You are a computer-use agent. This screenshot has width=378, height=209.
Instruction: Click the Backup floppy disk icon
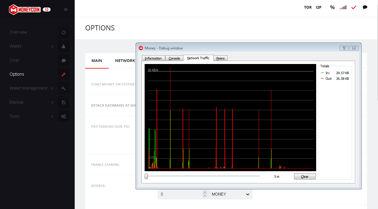[64, 102]
